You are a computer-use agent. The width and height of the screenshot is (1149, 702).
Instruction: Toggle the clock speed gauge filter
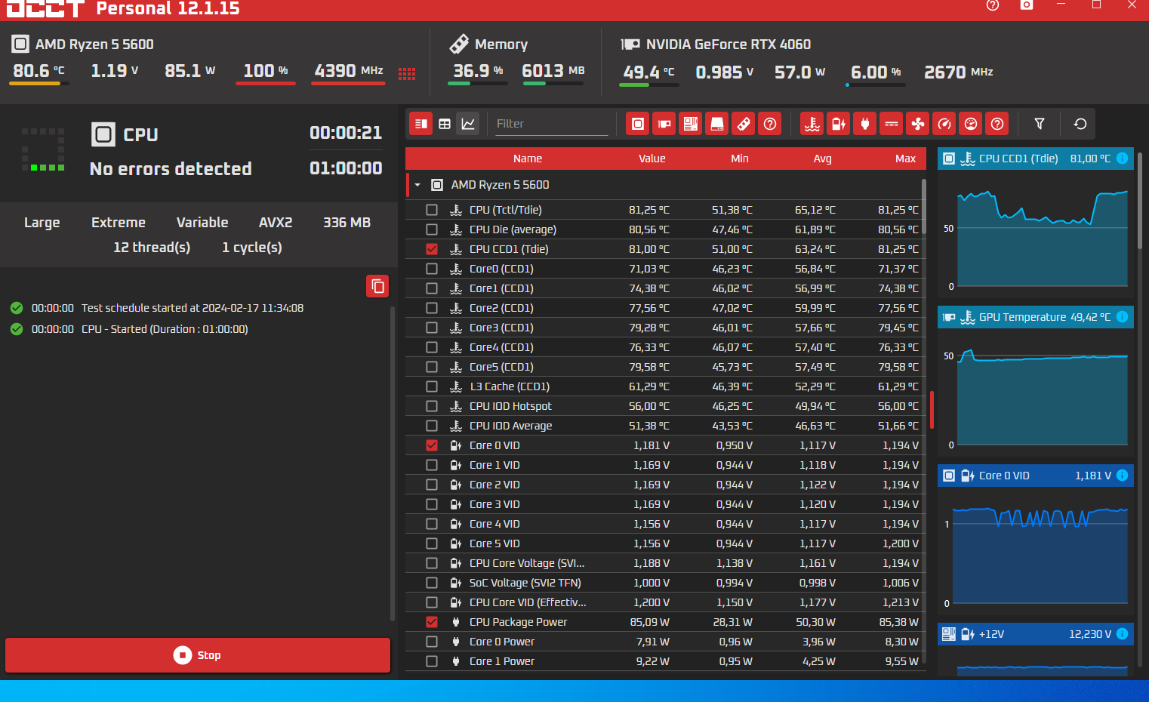944,124
